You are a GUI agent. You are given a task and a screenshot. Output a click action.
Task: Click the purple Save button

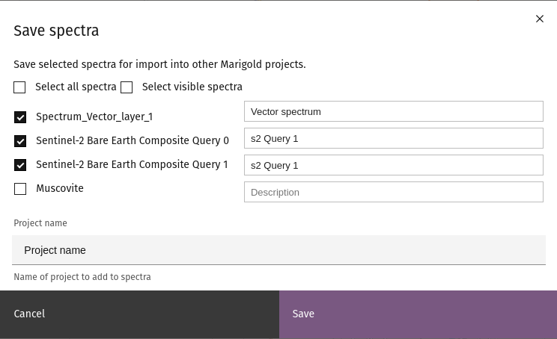pyautogui.click(x=418, y=314)
